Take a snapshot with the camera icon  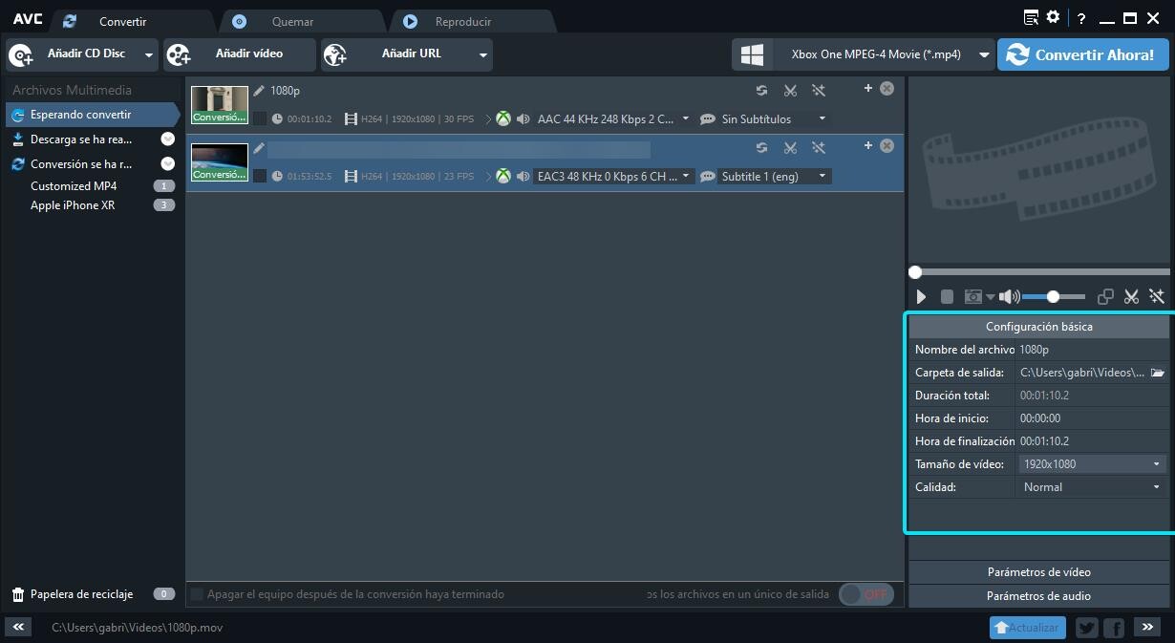point(975,296)
